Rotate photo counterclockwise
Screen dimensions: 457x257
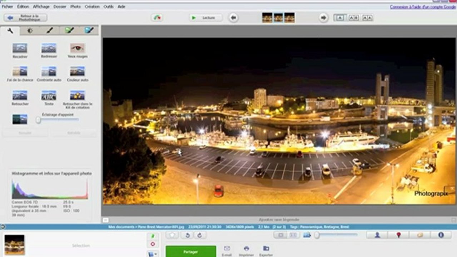point(188,235)
